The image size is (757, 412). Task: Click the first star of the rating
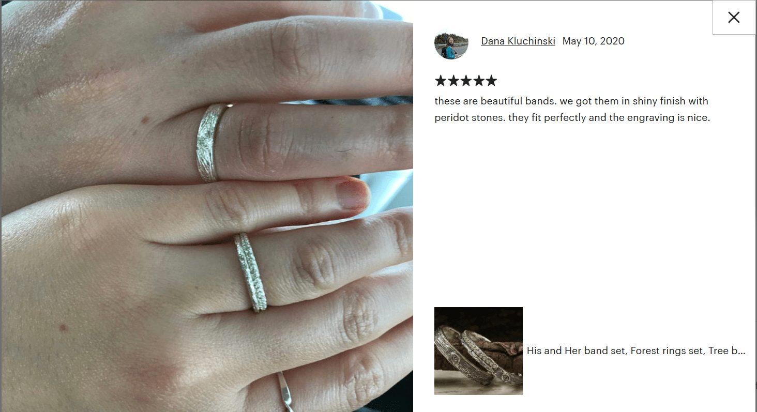440,81
